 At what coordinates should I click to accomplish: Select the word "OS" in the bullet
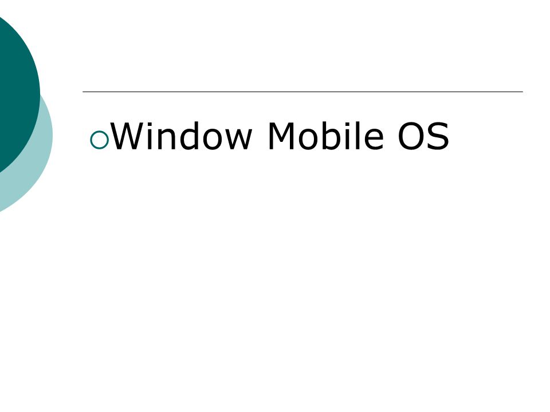pyautogui.click(x=423, y=136)
